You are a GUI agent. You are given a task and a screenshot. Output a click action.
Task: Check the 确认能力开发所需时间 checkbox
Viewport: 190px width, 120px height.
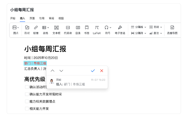tap(27, 94)
